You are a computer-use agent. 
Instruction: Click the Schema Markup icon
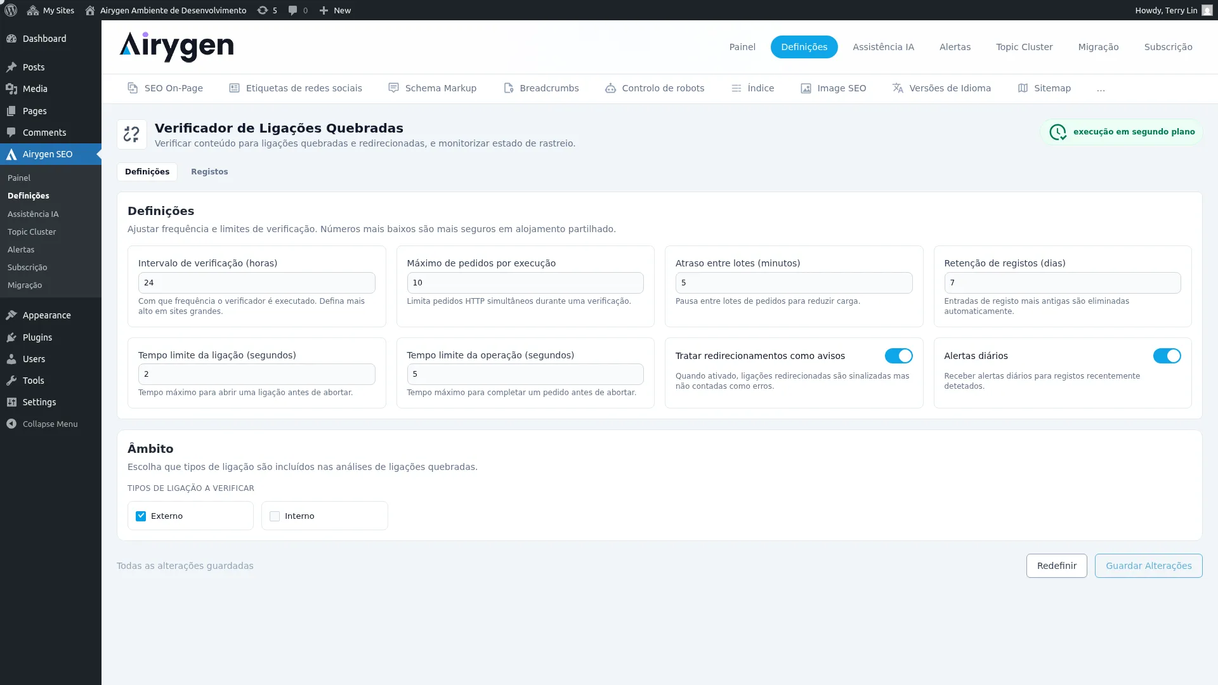[393, 88]
